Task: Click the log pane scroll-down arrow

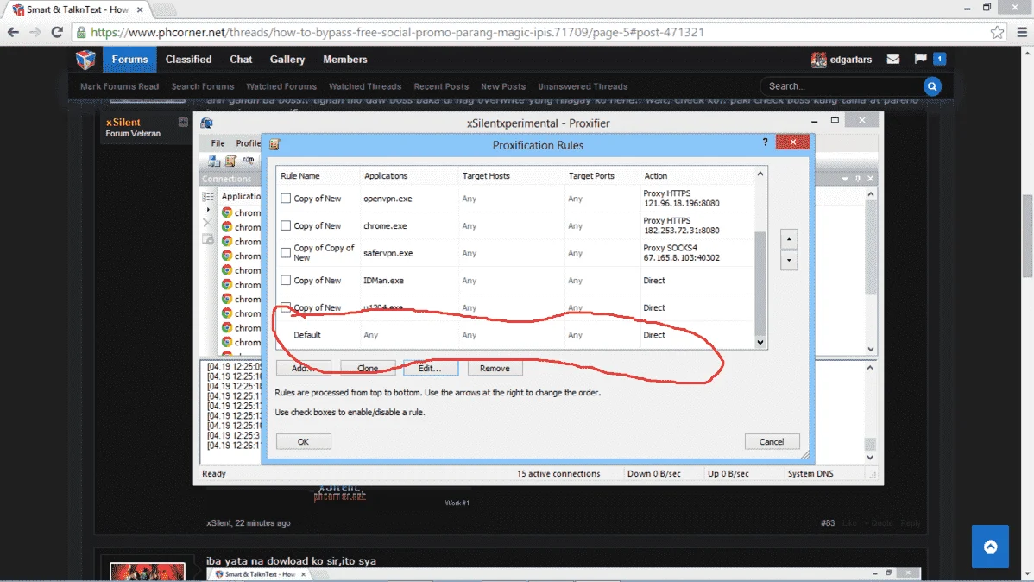Action: [870, 458]
